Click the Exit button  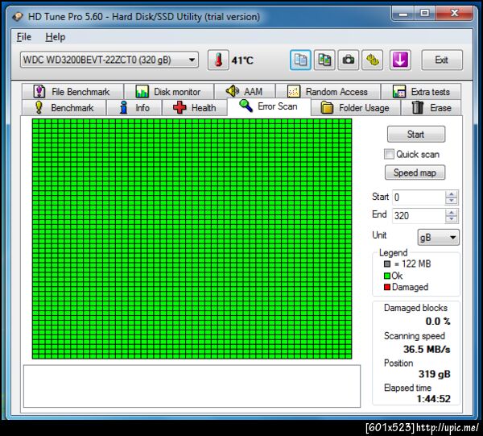point(442,60)
